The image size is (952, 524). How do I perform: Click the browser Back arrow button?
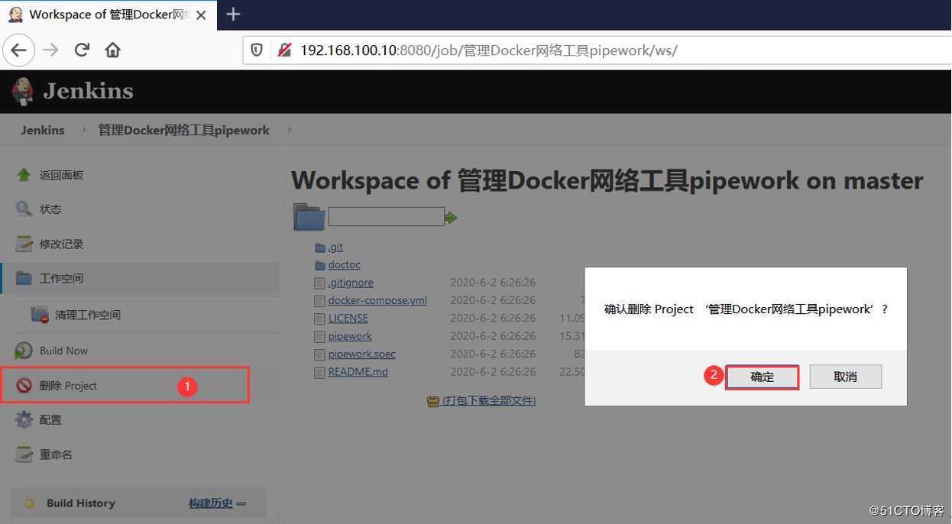[19, 50]
